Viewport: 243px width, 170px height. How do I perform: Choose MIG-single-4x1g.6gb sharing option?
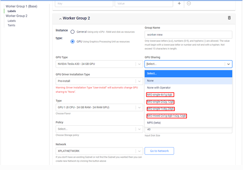pos(160,95)
